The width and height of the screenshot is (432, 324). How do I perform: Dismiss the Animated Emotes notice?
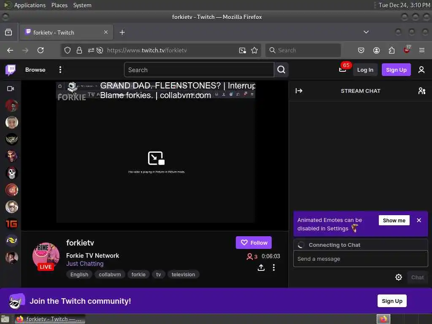tap(419, 220)
